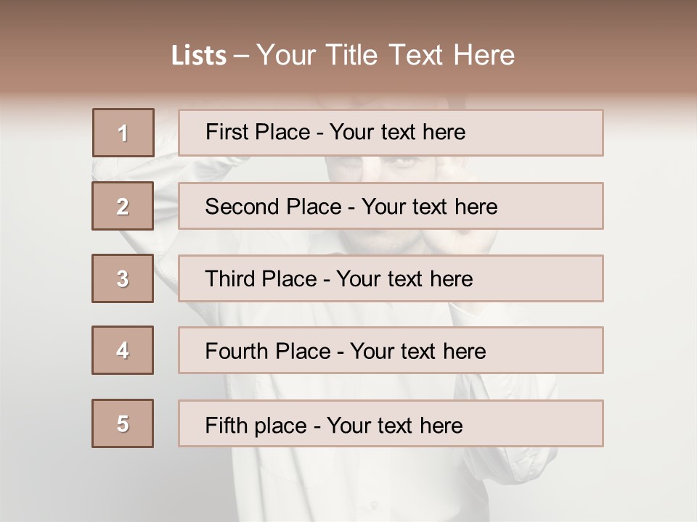This screenshot has width=697, height=522.
Task: Select the "Second Place" text bar
Action: click(391, 206)
